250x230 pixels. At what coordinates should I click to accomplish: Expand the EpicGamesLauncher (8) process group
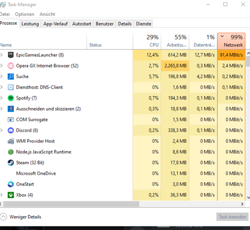click(x=1, y=55)
